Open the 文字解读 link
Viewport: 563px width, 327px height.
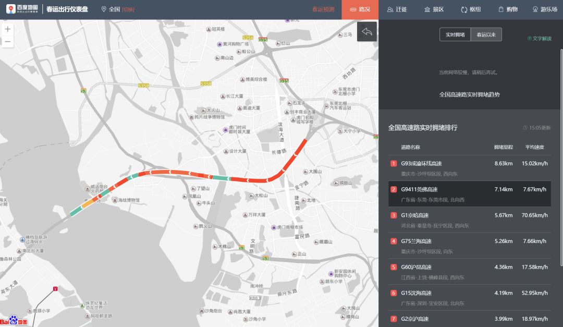(540, 39)
